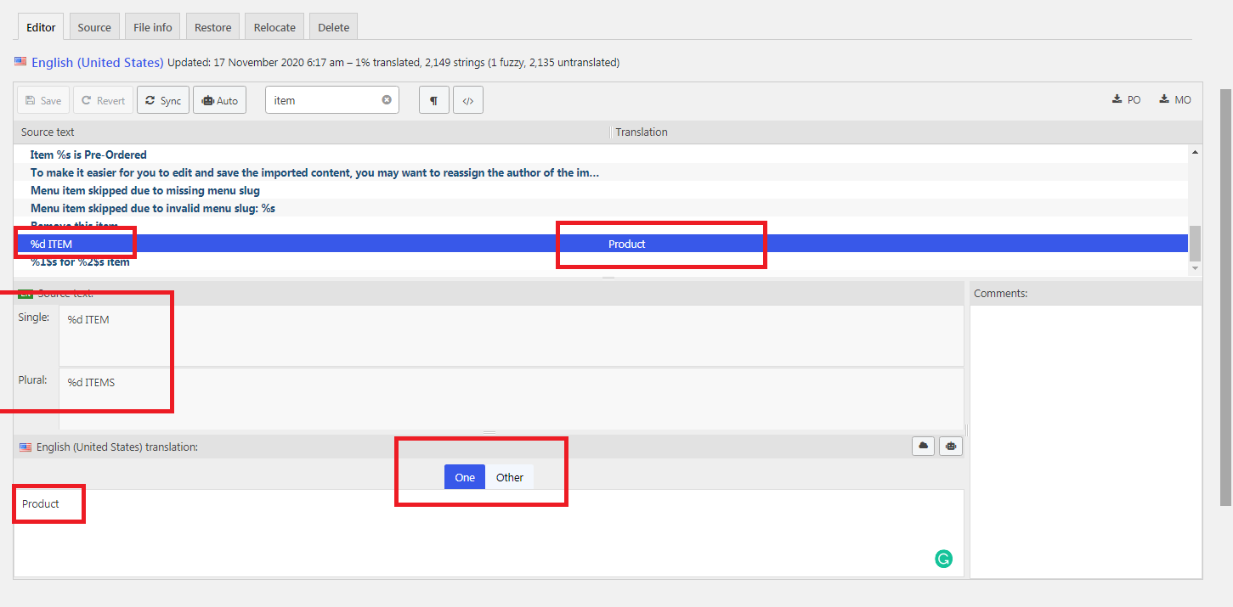Switch to the 'Other' plural form tab
Image resolution: width=1233 pixels, height=607 pixels.
[x=510, y=477]
